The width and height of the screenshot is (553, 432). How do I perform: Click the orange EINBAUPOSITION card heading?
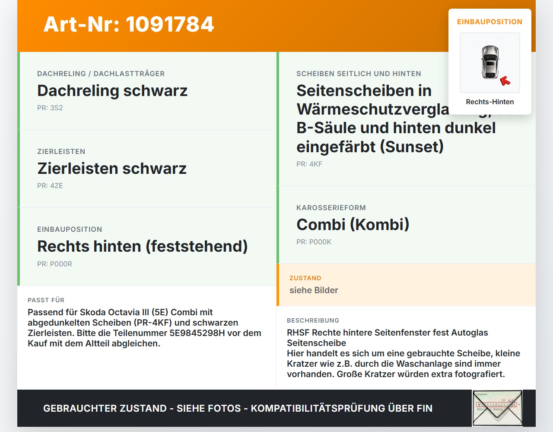(x=490, y=22)
